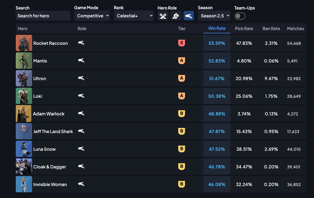
Task: Open the Season 2.5 dropdown
Action: coord(214,16)
